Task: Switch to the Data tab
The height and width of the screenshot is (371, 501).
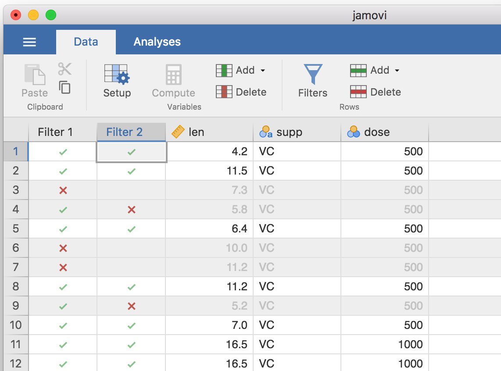Action: tap(86, 42)
